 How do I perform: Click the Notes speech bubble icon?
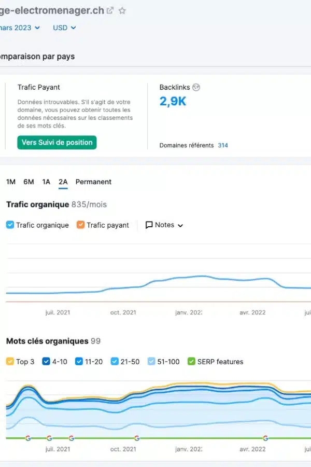(x=149, y=225)
